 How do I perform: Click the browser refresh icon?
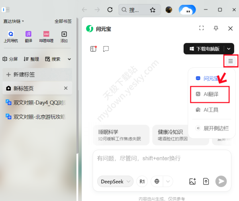click(x=110, y=10)
